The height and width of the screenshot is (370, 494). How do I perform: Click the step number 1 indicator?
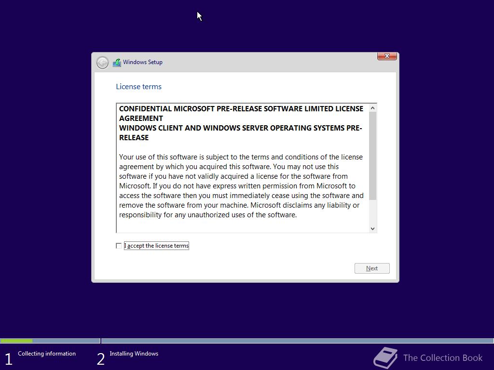pyautogui.click(x=9, y=359)
